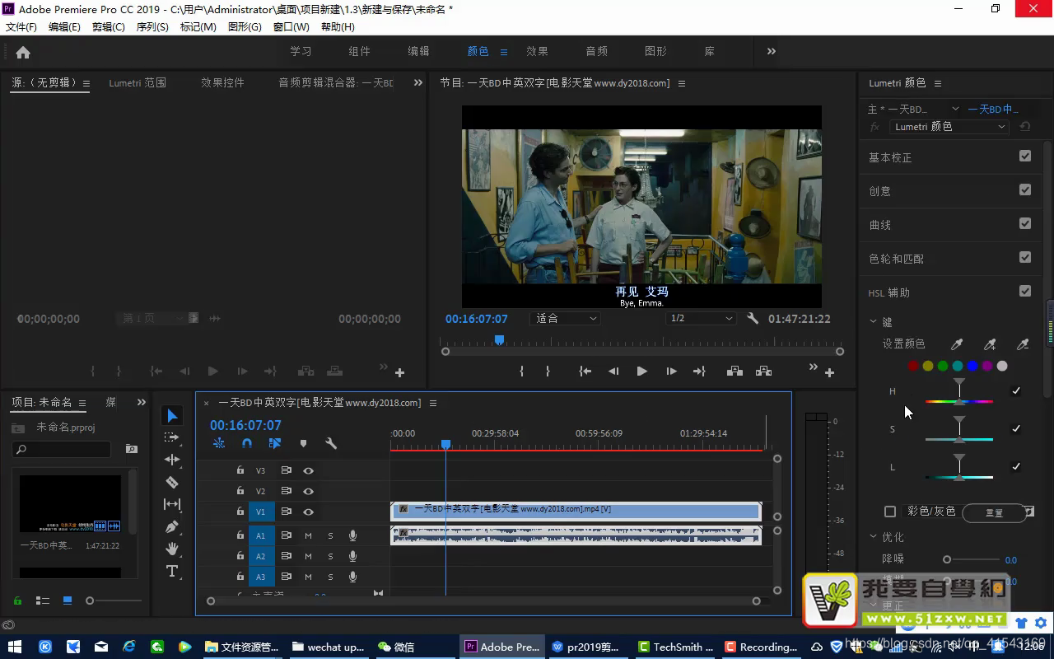
Task: Select the Slip tool
Action: 172,504
